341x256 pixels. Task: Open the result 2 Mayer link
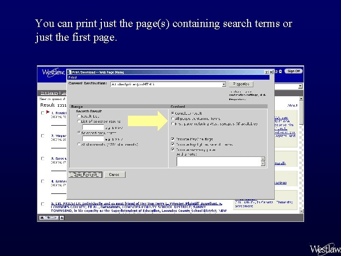[59, 136]
